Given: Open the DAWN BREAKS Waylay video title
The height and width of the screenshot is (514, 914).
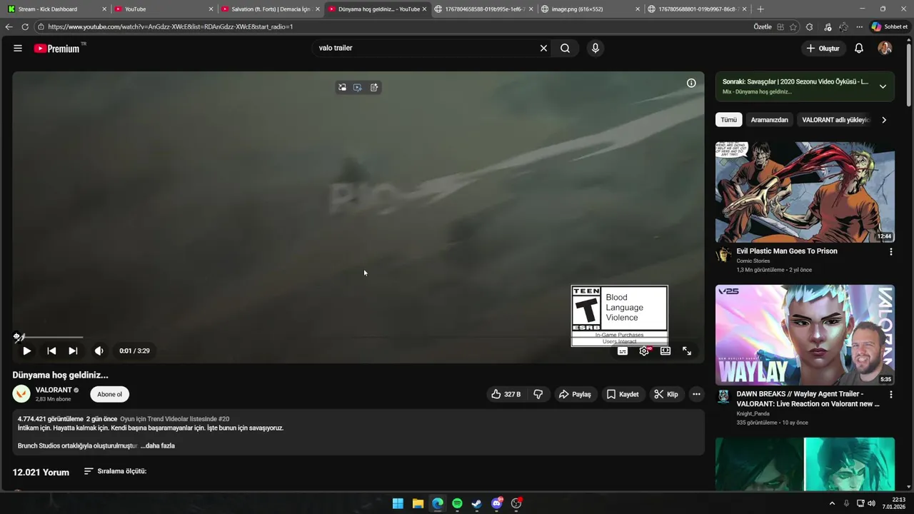Looking at the screenshot, I should tap(808, 398).
